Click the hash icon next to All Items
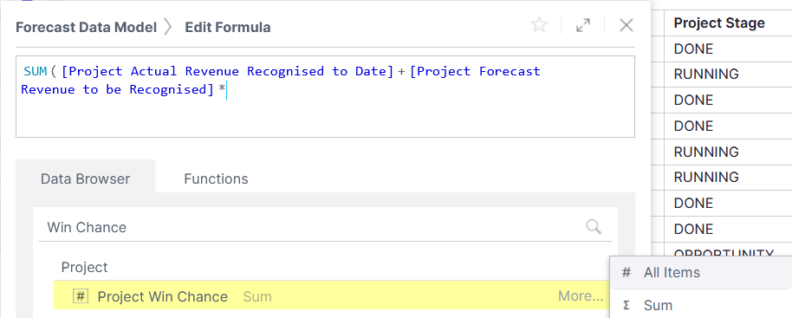 point(626,273)
